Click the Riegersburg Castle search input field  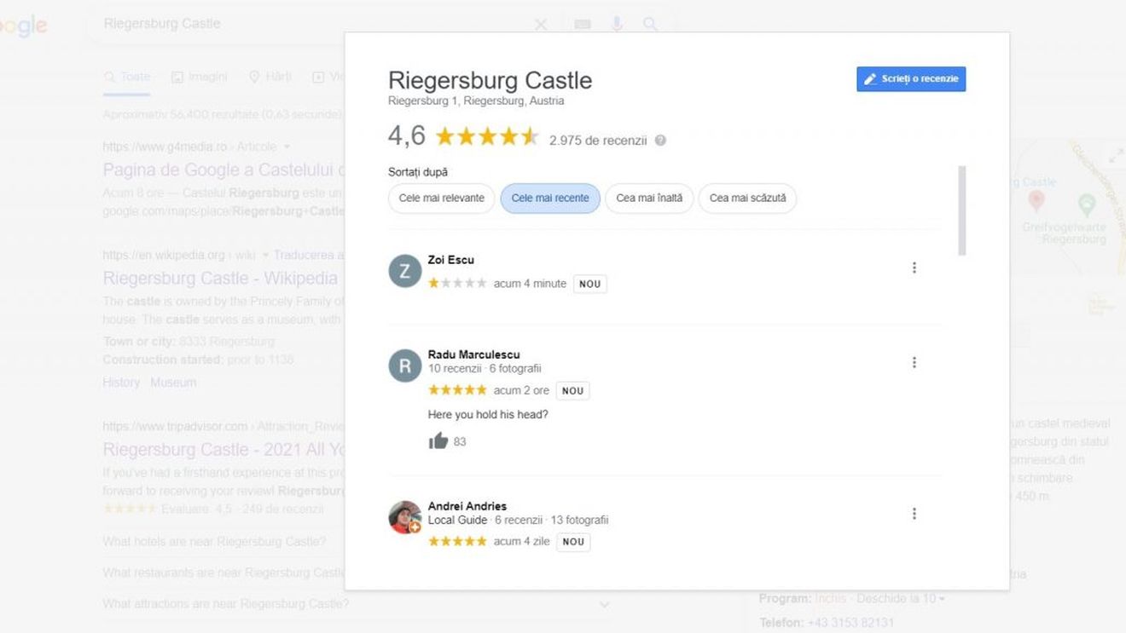311,24
